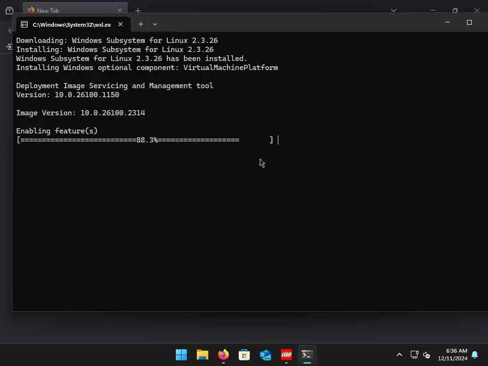The height and width of the screenshot is (366, 488).
Task: Restore down the Firefox window
Action: tap(455, 10)
